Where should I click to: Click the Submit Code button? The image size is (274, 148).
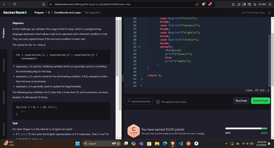click(260, 100)
